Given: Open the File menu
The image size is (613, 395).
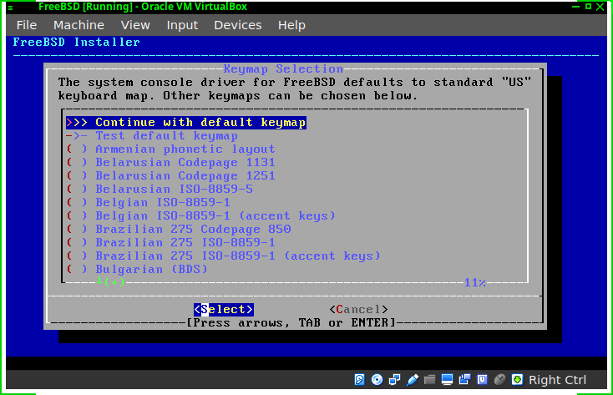Looking at the screenshot, I should click(27, 25).
